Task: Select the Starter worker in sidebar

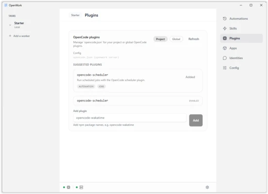Action: [x=19, y=25]
